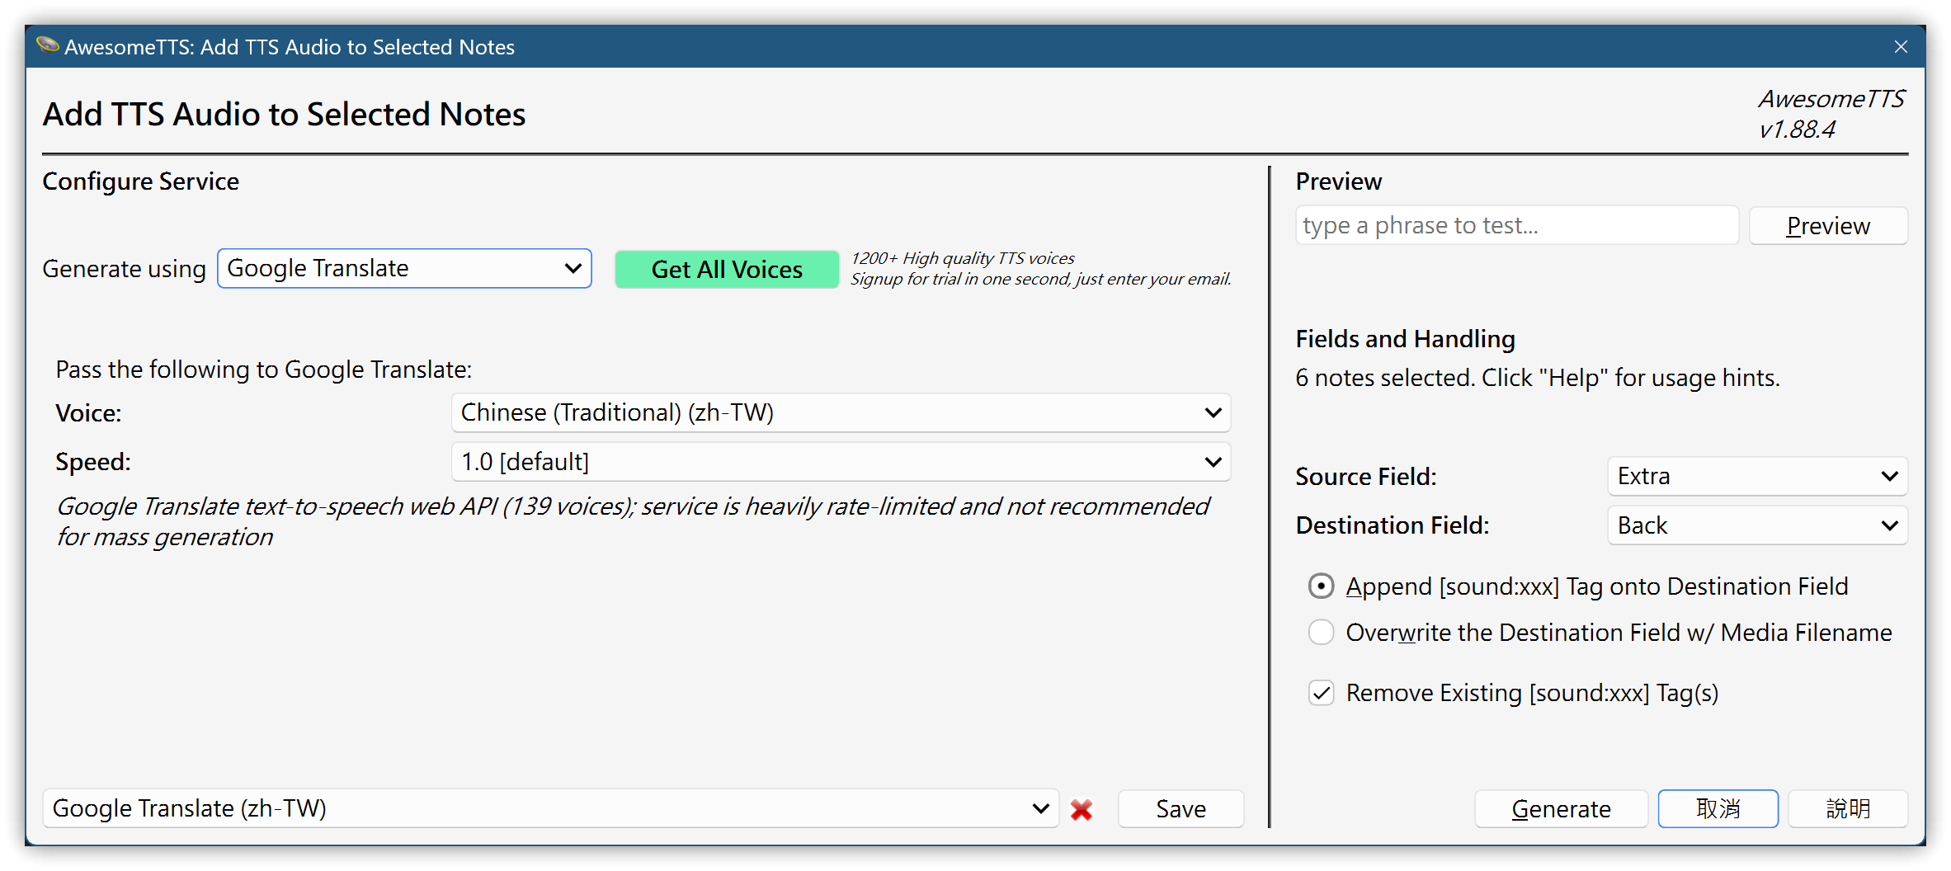Image resolution: width=1951 pixels, height=871 pixels.
Task: Save the current preset
Action: click(x=1180, y=809)
